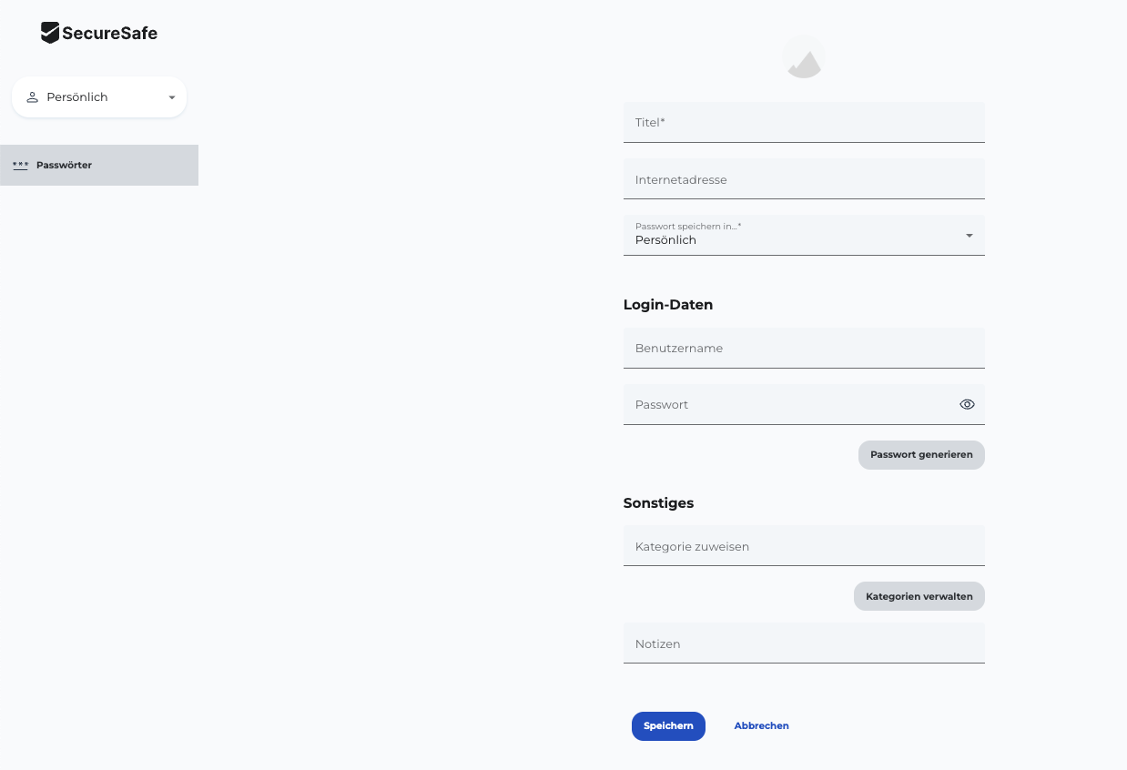Image resolution: width=1127 pixels, height=770 pixels.
Task: Click into the Notizen field
Action: pos(804,643)
